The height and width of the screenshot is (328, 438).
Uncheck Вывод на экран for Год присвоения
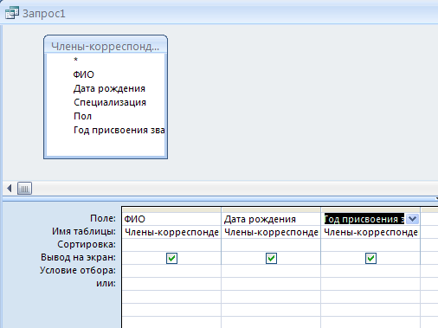[370, 258]
